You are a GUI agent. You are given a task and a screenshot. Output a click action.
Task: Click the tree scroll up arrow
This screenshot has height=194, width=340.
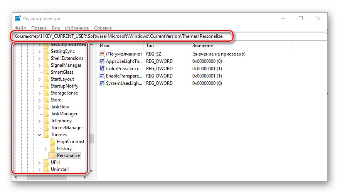[x=91, y=44]
